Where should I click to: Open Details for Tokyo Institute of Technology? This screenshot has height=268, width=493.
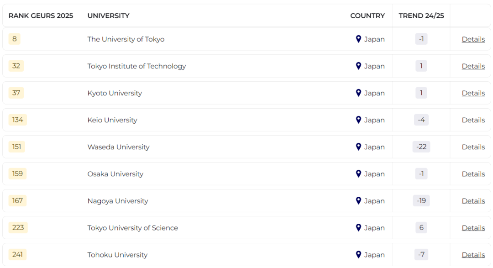[x=473, y=66]
